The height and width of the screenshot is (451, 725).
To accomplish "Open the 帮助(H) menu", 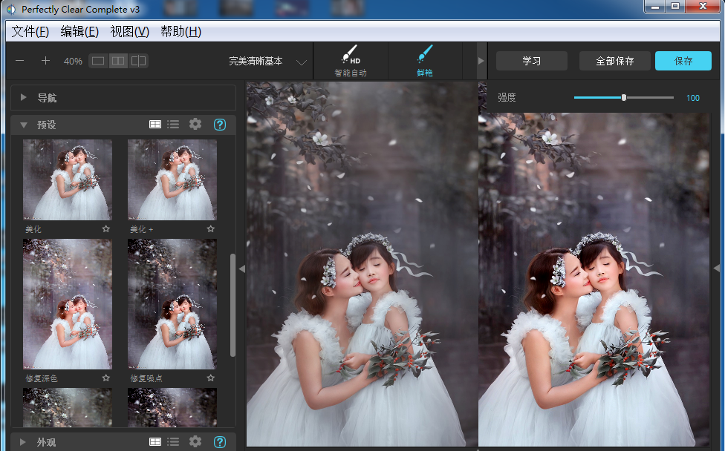I will (x=181, y=31).
